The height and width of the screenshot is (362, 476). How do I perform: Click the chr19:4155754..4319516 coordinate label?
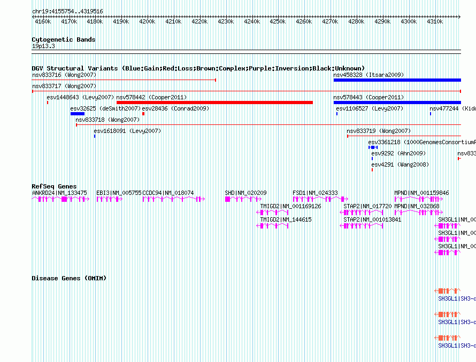coord(67,12)
